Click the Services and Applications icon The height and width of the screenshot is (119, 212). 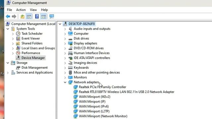pyautogui.click(x=13, y=72)
